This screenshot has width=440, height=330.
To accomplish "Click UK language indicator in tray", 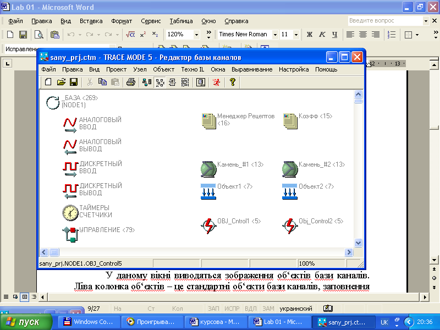I will pos(384,322).
